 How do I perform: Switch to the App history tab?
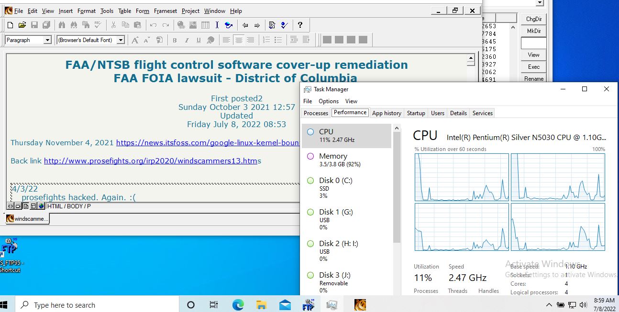(387, 113)
